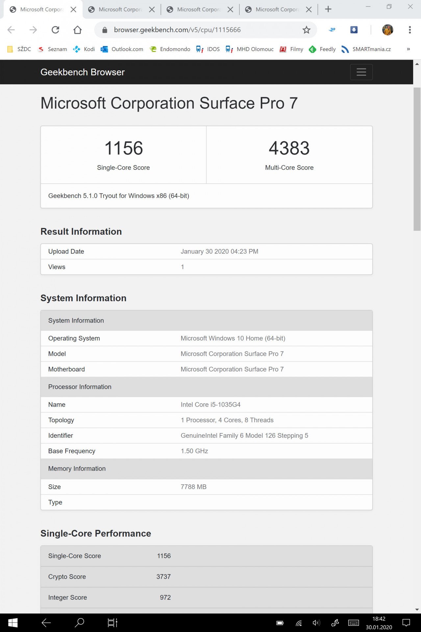Open the Outlook.com bookmark
The width and height of the screenshot is (421, 632).
point(122,49)
